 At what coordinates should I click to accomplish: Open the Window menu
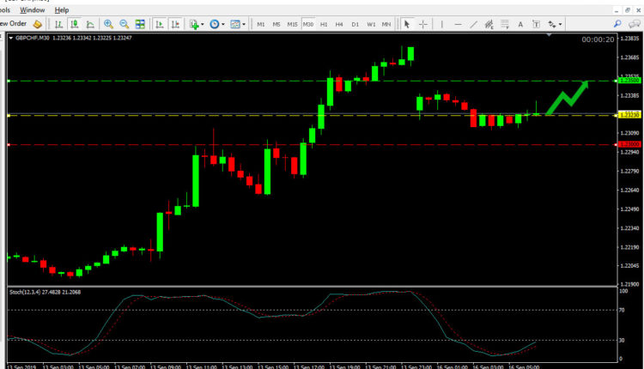pyautogui.click(x=33, y=9)
